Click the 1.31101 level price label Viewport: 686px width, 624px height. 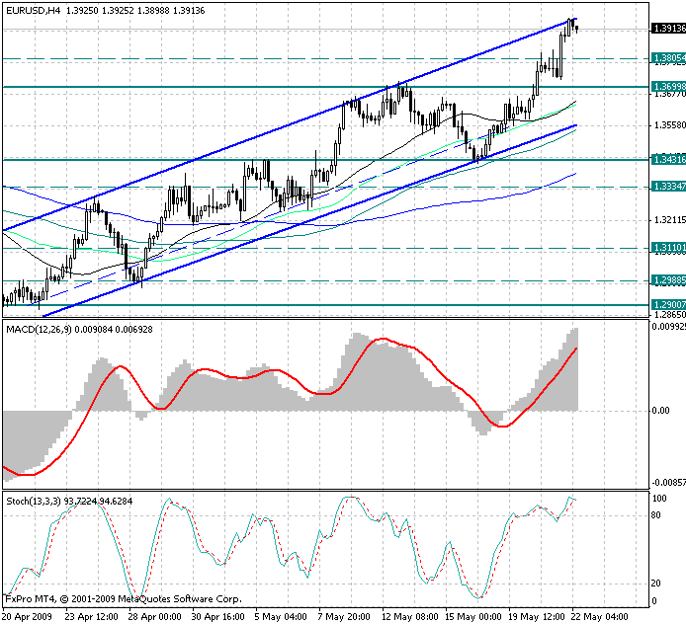coord(668,248)
